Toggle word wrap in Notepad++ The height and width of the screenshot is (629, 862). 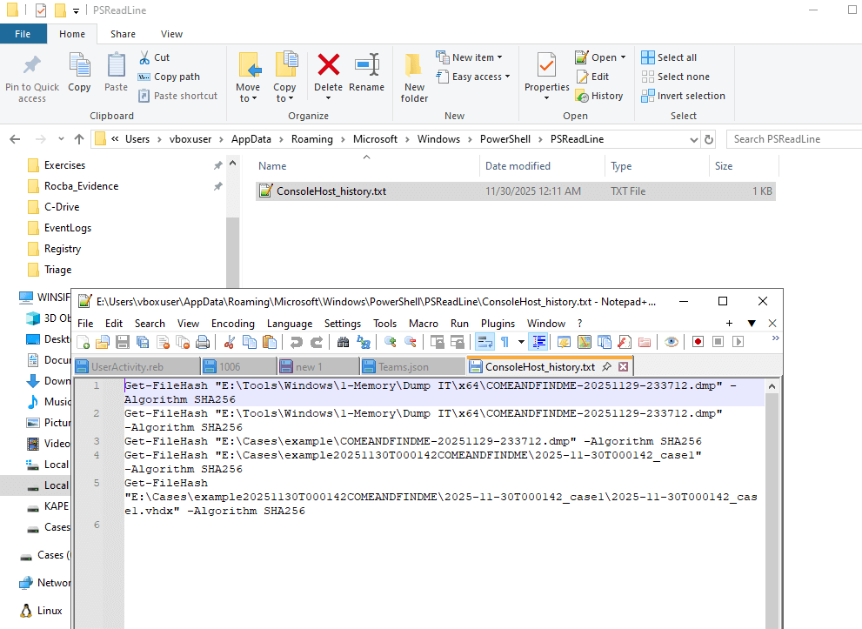[x=484, y=343]
